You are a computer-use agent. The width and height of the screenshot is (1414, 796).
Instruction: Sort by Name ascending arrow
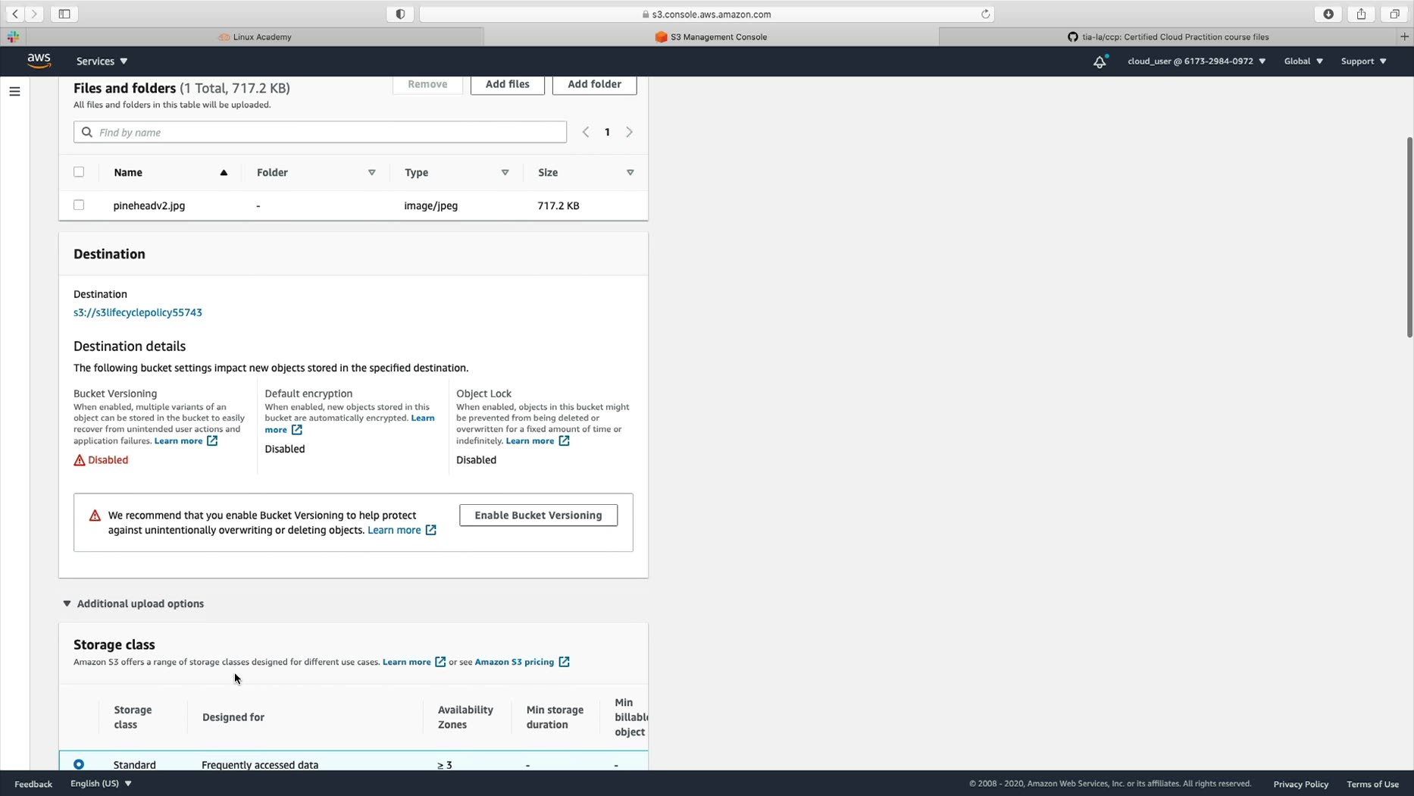pyautogui.click(x=224, y=173)
